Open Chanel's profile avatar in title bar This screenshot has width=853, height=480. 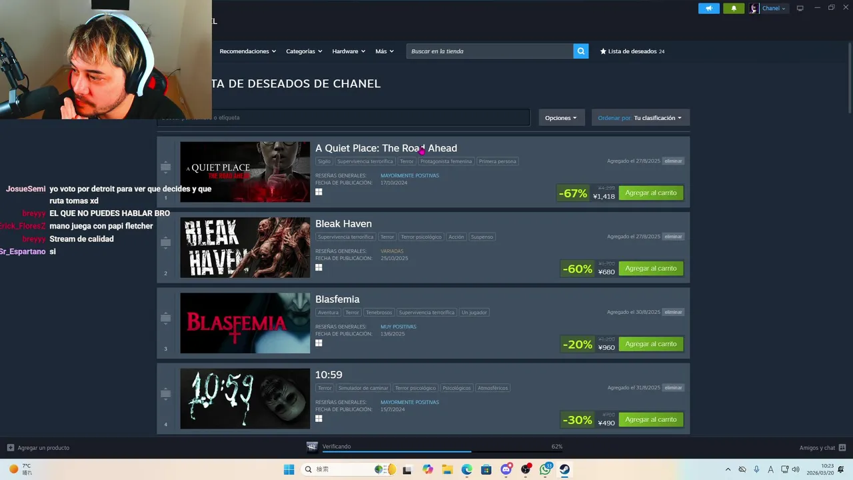point(754,8)
